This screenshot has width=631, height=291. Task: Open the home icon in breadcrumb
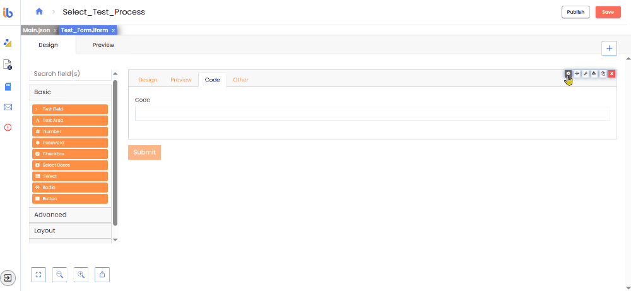tap(39, 11)
